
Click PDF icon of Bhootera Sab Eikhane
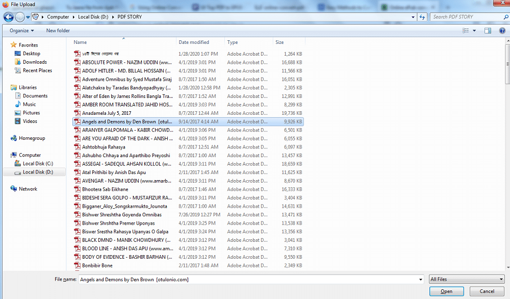click(x=77, y=189)
